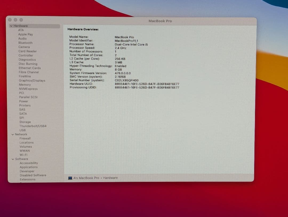Select Extensions in the Software section
The width and height of the screenshot is (288, 217).
(27, 179)
